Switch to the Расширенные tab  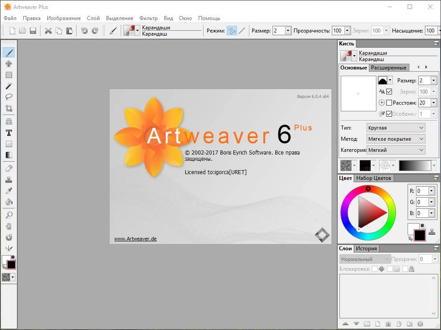pos(388,68)
